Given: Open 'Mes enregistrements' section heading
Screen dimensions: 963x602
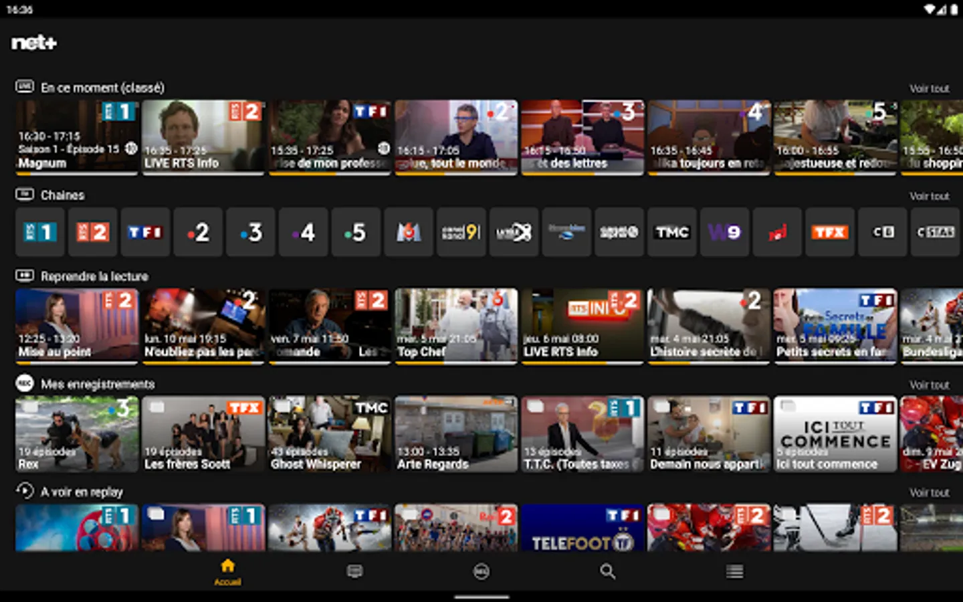Looking at the screenshot, I should 98,384.
